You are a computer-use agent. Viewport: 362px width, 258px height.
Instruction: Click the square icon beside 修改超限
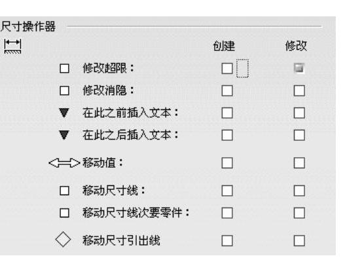point(64,68)
